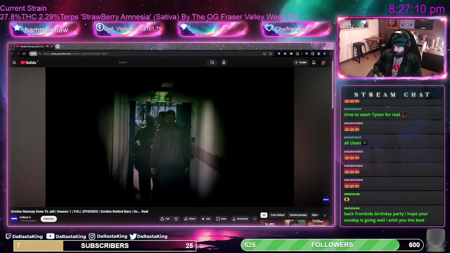450x253 pixels.
Task: Select the All filter chip
Action: [x=264, y=215]
